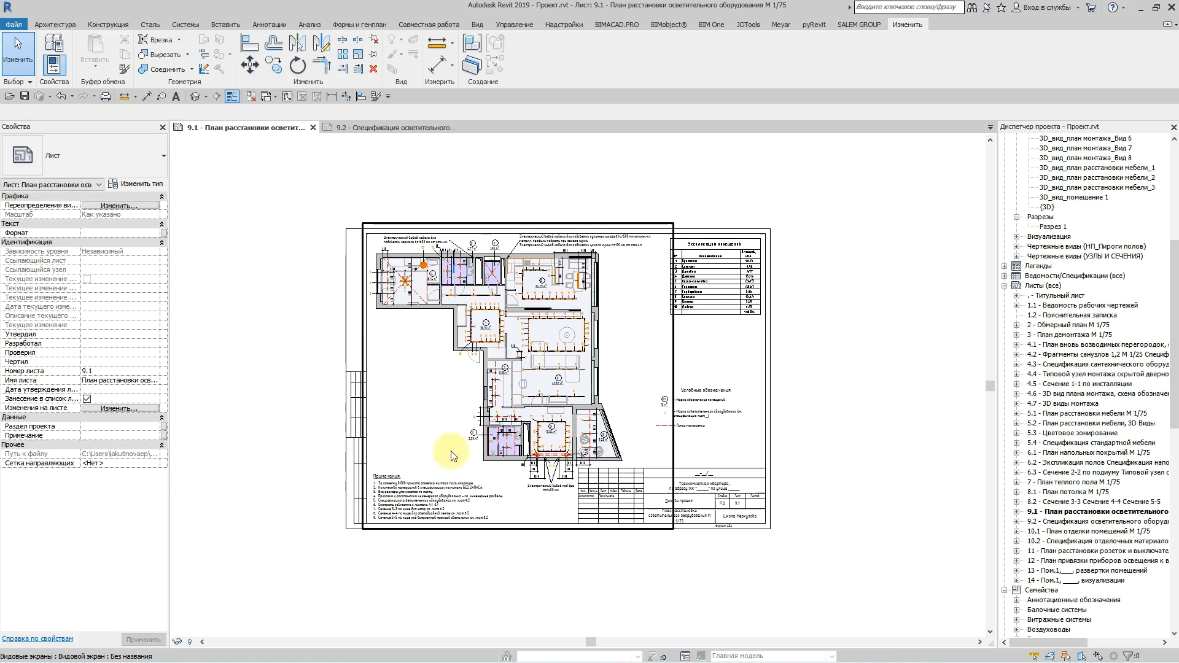Screen dimensions: 1179x663
Task: Collapse the 'Листы (все)' tree node
Action: (1005, 285)
